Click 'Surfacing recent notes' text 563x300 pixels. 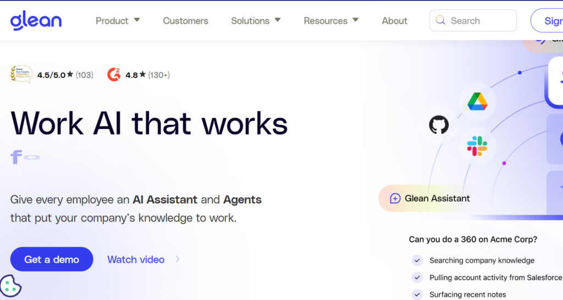467,295
